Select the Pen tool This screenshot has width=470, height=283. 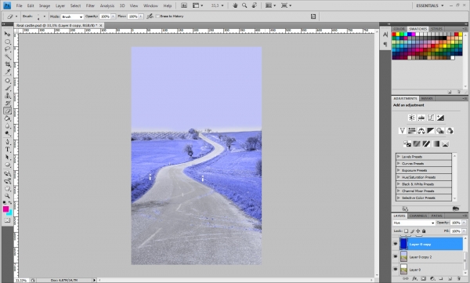(x=8, y=142)
